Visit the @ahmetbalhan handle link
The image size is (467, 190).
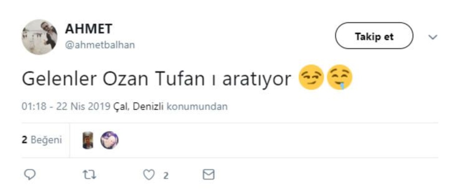[100, 45]
